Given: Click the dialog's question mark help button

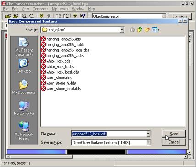Looking at the screenshot, I should [180, 21].
